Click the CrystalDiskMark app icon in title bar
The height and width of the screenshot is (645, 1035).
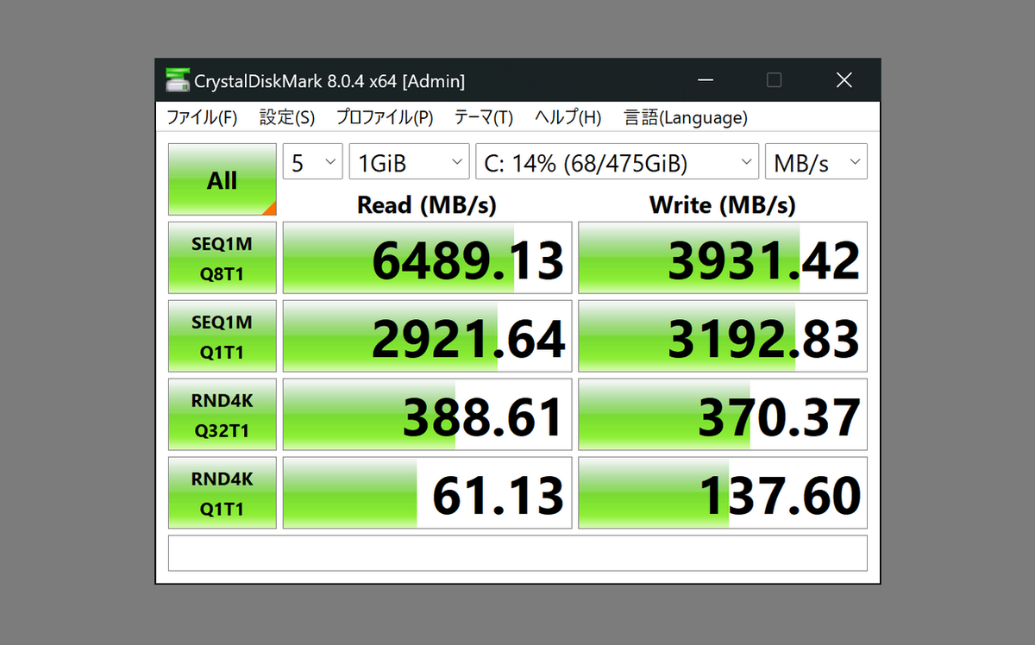click(177, 81)
